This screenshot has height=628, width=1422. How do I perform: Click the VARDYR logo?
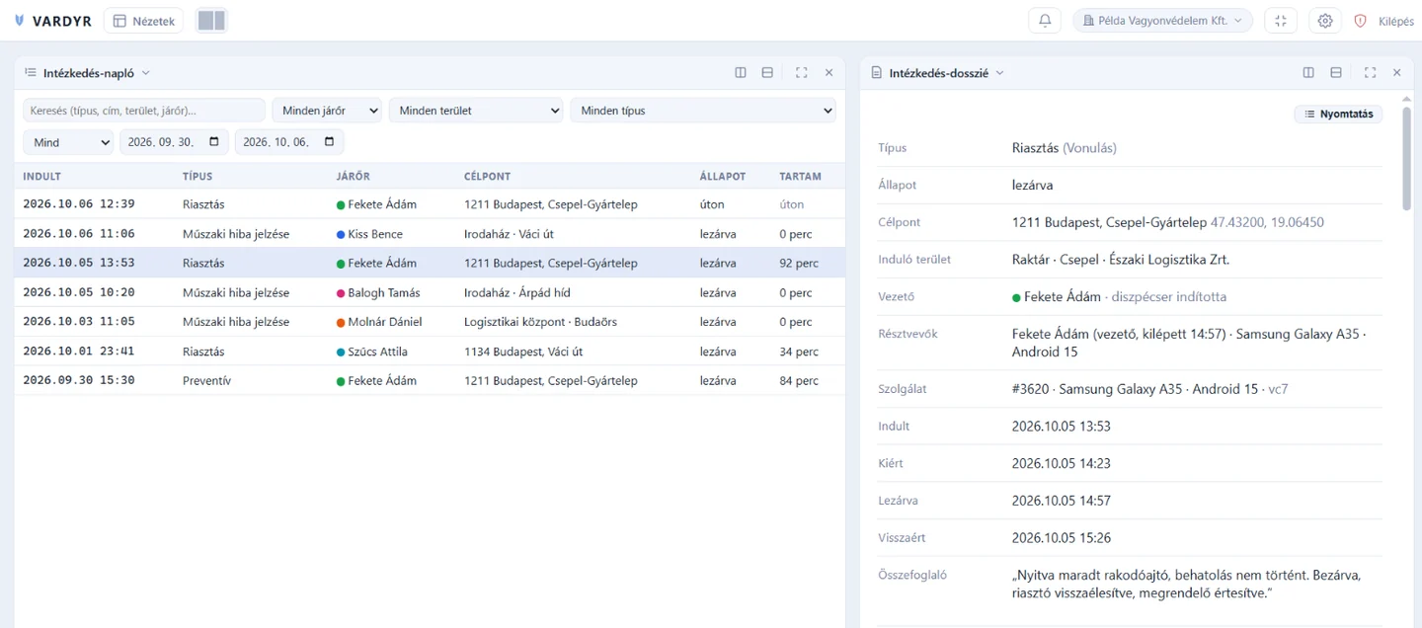pyautogui.click(x=53, y=21)
